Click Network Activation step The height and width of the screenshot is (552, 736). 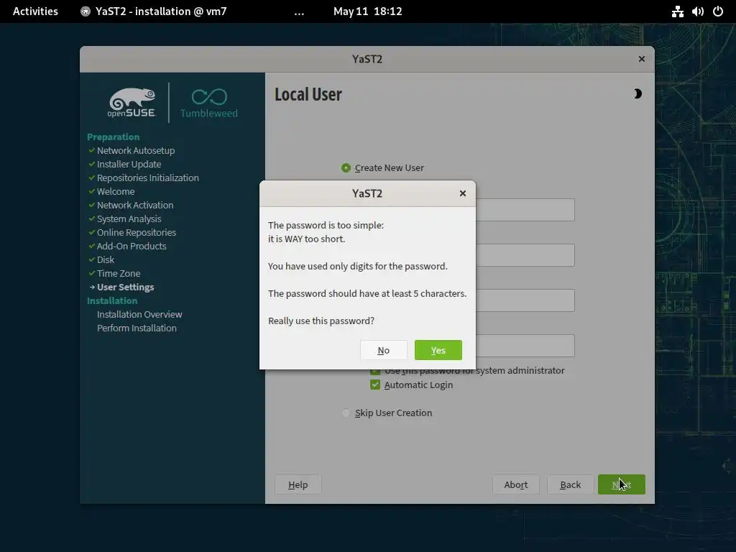(135, 205)
